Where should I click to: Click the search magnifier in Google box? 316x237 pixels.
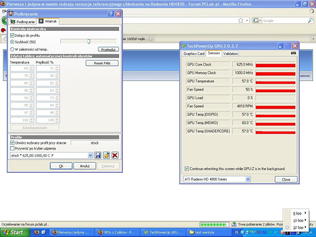310,21
